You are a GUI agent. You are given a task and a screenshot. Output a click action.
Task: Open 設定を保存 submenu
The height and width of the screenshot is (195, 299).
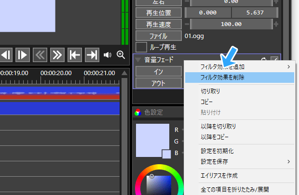240,161
